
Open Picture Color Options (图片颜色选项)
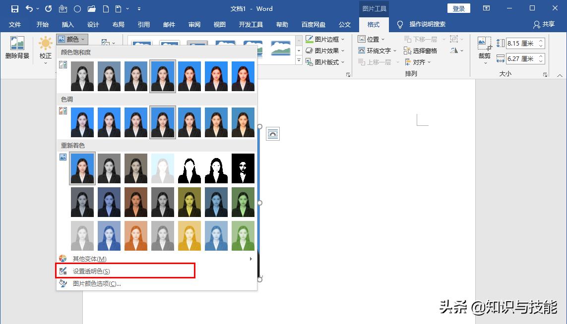point(97,284)
